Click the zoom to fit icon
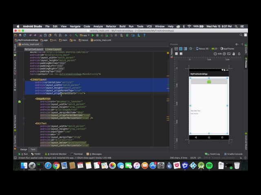Image resolution: width=261 pixels, height=195 pixels. 229,54
